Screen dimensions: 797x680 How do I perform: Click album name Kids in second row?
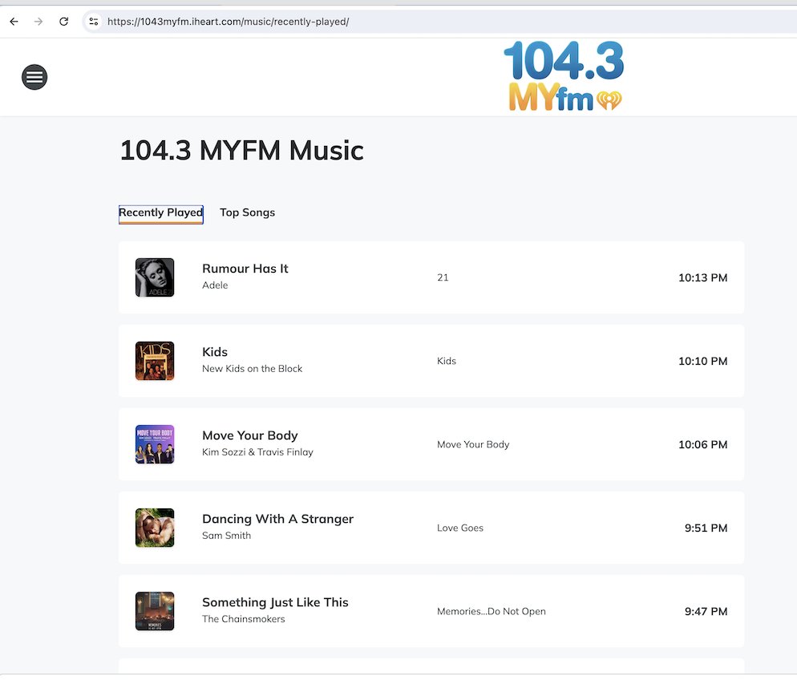[447, 361]
